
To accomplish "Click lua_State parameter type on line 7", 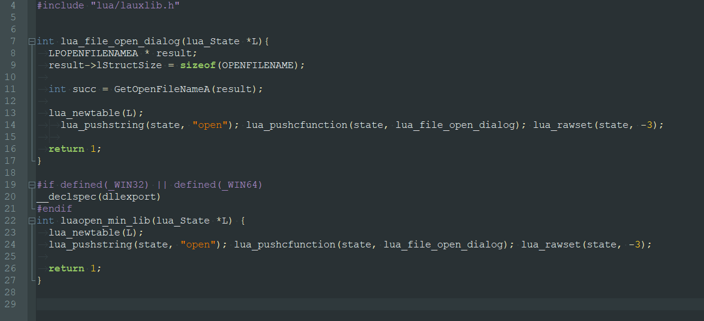I will click(x=214, y=41).
